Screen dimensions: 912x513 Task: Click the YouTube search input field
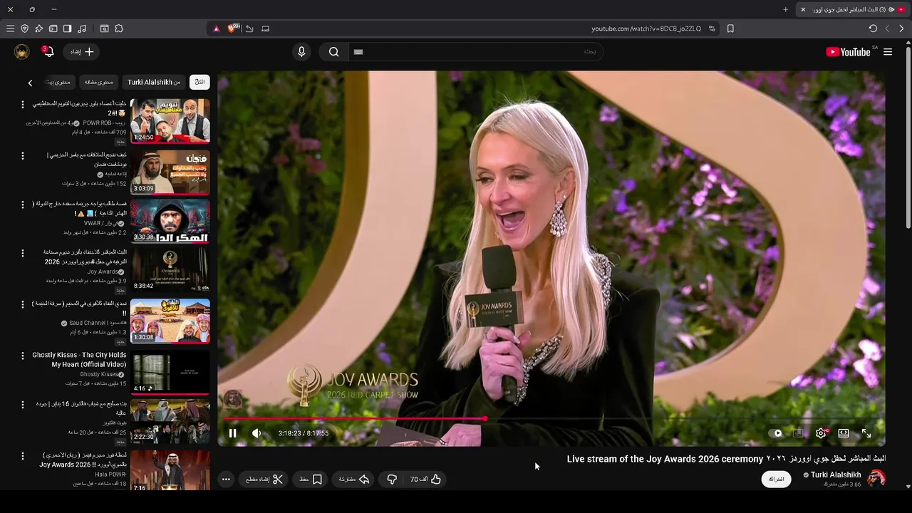pyautogui.click(x=477, y=52)
